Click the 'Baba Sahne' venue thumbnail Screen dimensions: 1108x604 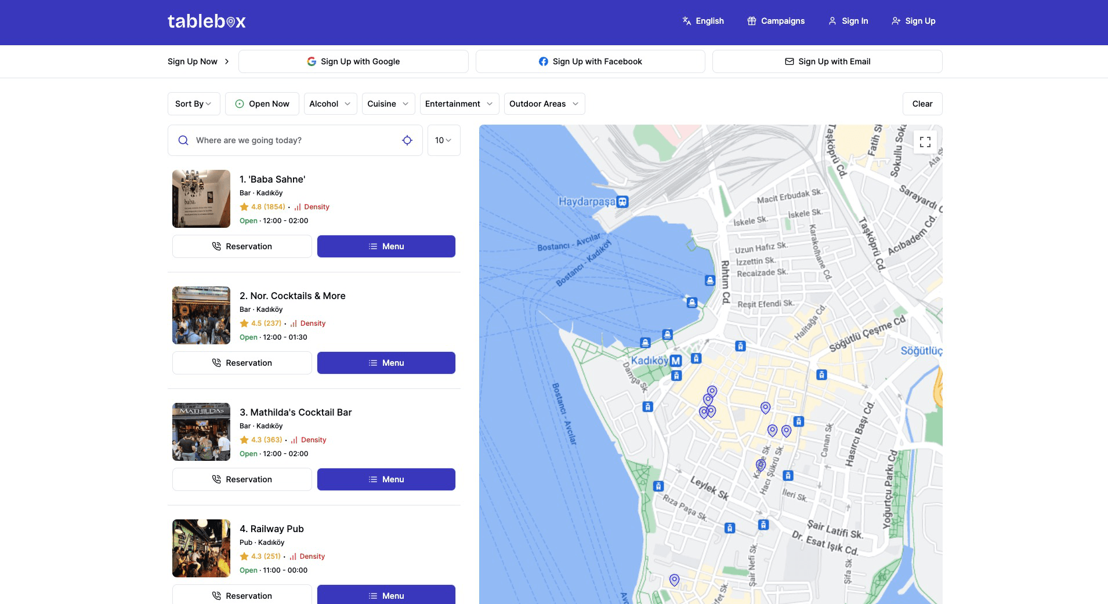(201, 199)
